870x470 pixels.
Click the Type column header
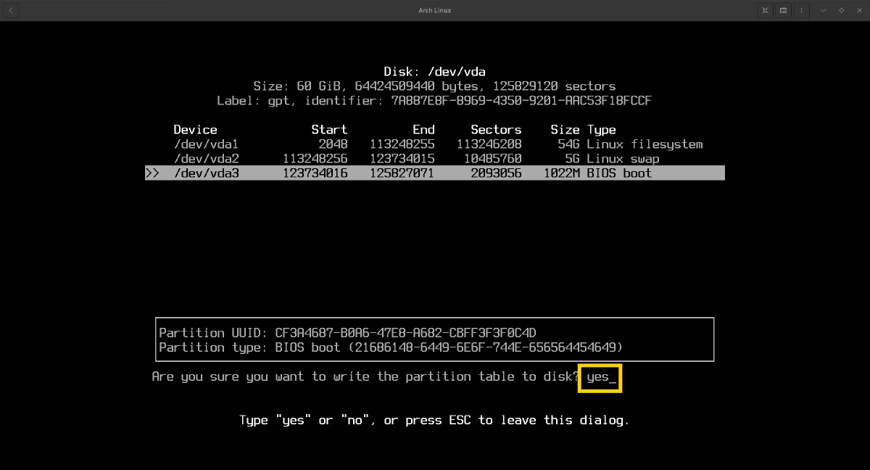tap(601, 130)
